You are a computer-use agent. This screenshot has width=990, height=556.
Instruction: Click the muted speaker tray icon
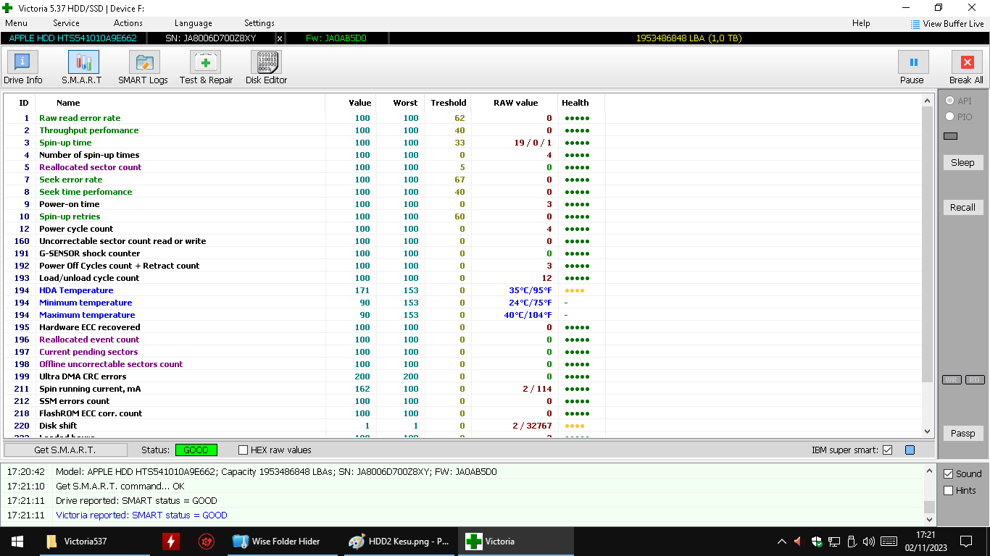tap(799, 541)
